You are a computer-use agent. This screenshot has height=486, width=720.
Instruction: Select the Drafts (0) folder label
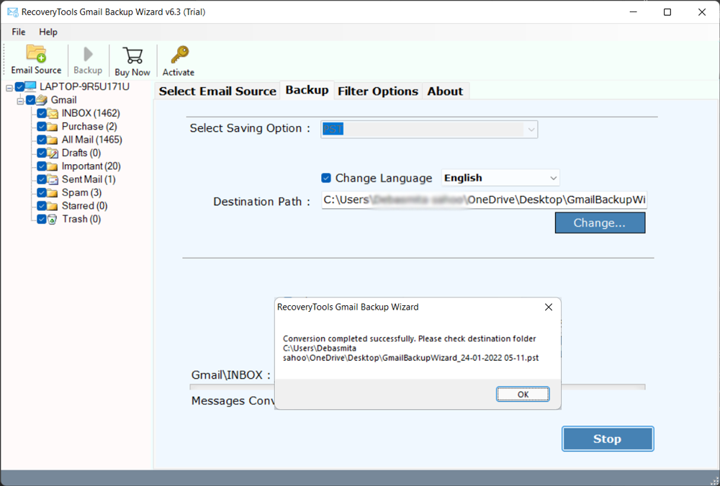click(81, 153)
